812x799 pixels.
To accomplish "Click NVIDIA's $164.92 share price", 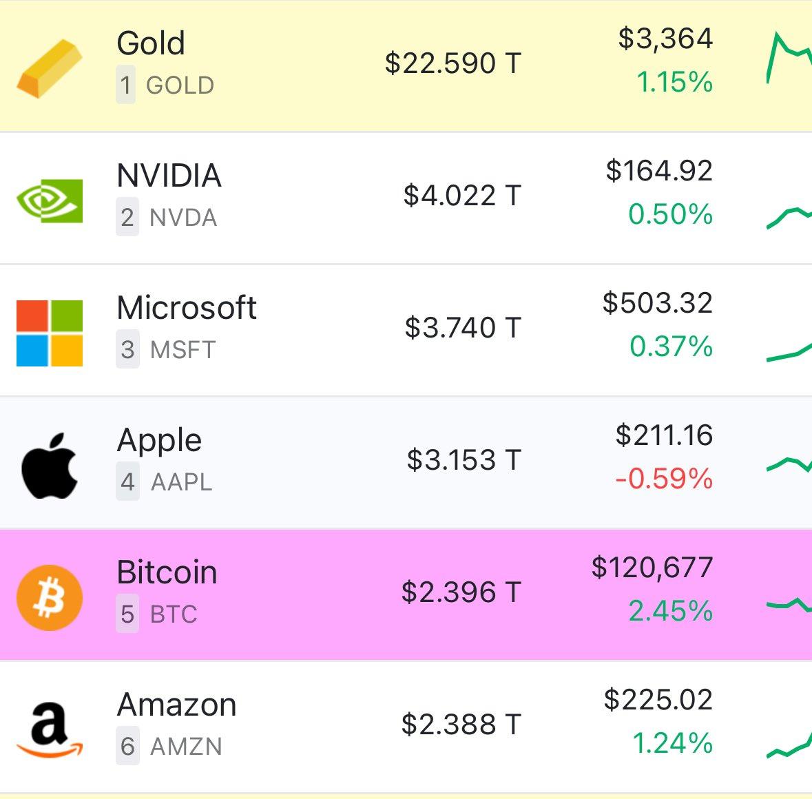I will 659,171.
